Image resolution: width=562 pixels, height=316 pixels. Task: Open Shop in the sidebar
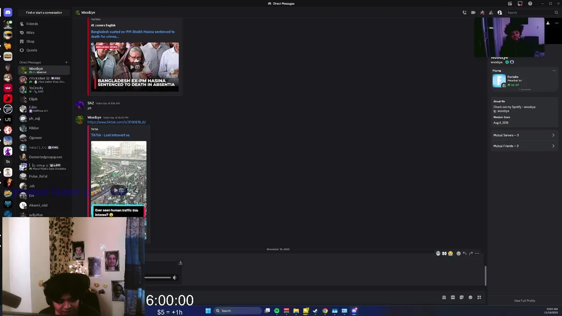44,41
